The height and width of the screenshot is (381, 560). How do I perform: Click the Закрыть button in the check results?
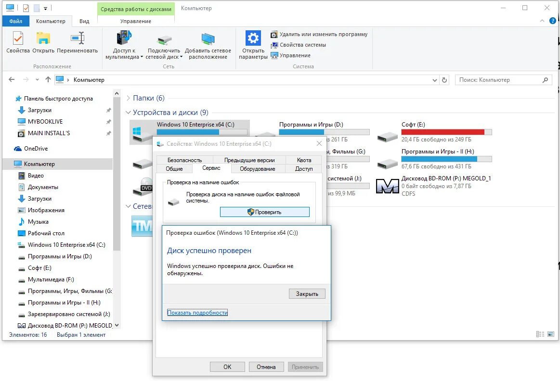[307, 293]
